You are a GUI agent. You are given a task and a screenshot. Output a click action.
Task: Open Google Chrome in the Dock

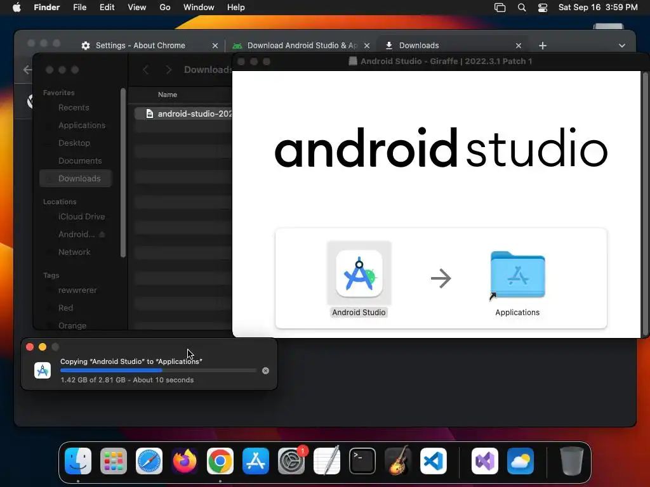(x=220, y=461)
